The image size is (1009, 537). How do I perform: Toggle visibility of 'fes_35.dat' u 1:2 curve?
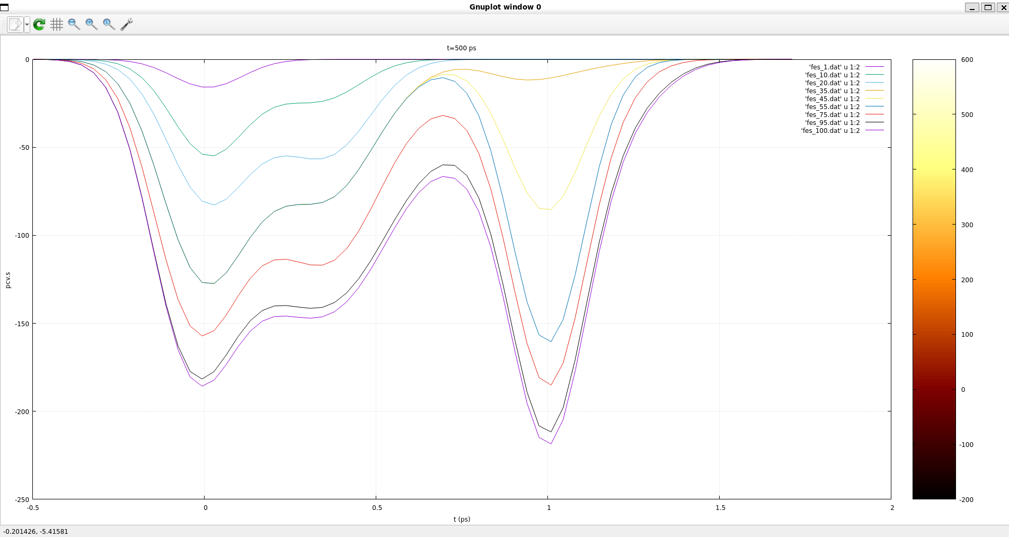tap(844, 91)
